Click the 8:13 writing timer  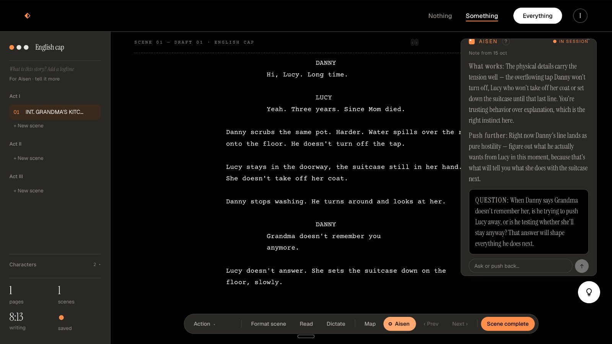[x=16, y=317]
